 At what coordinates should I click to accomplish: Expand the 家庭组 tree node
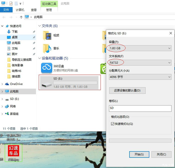pos(2,114)
